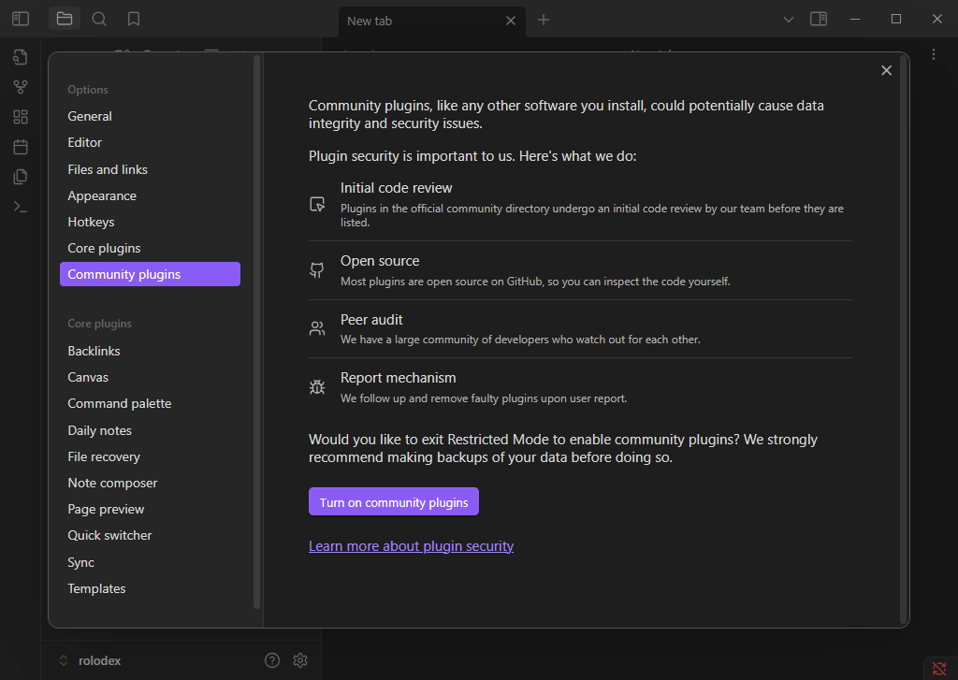Open Appearance settings

151,195
